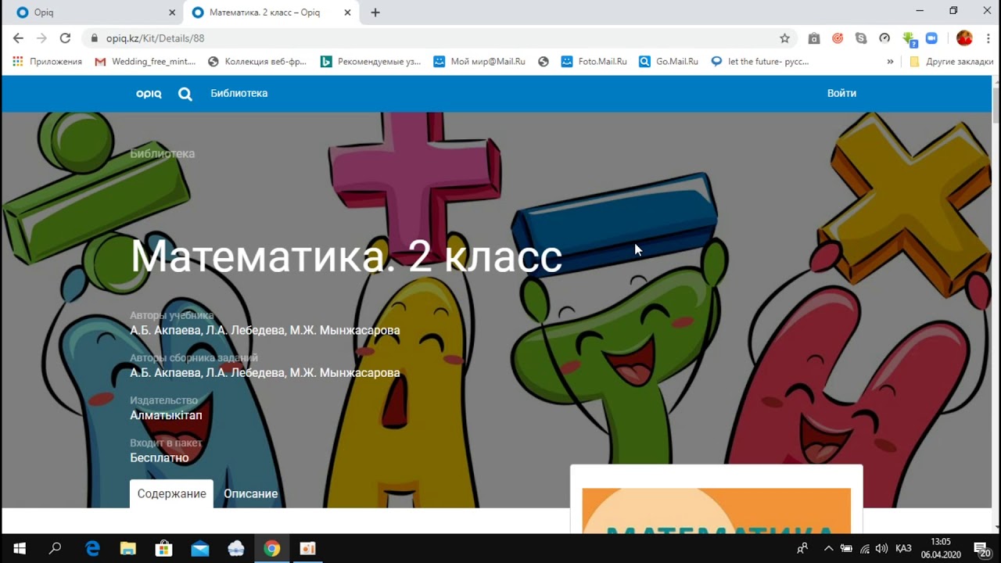Open the Zoom extension icon
Image resolution: width=1001 pixels, height=563 pixels.
coord(931,38)
